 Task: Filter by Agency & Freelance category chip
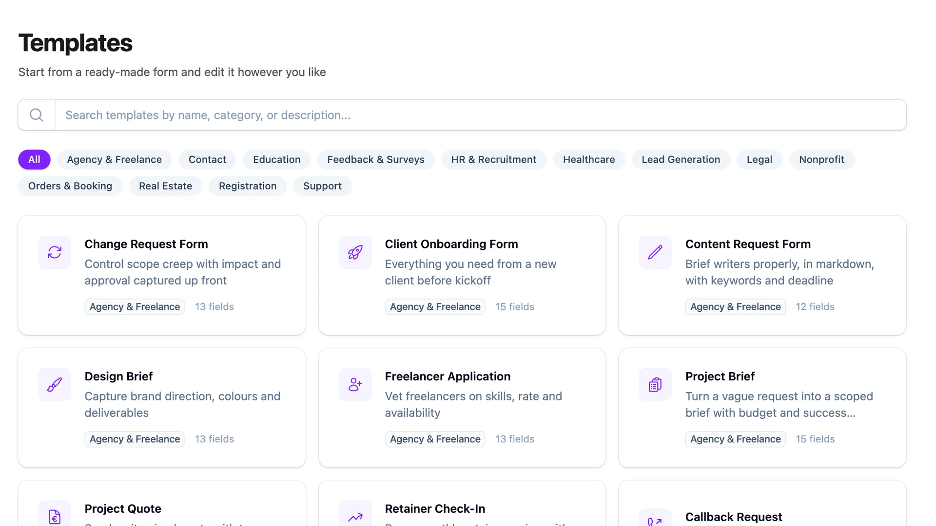(114, 160)
